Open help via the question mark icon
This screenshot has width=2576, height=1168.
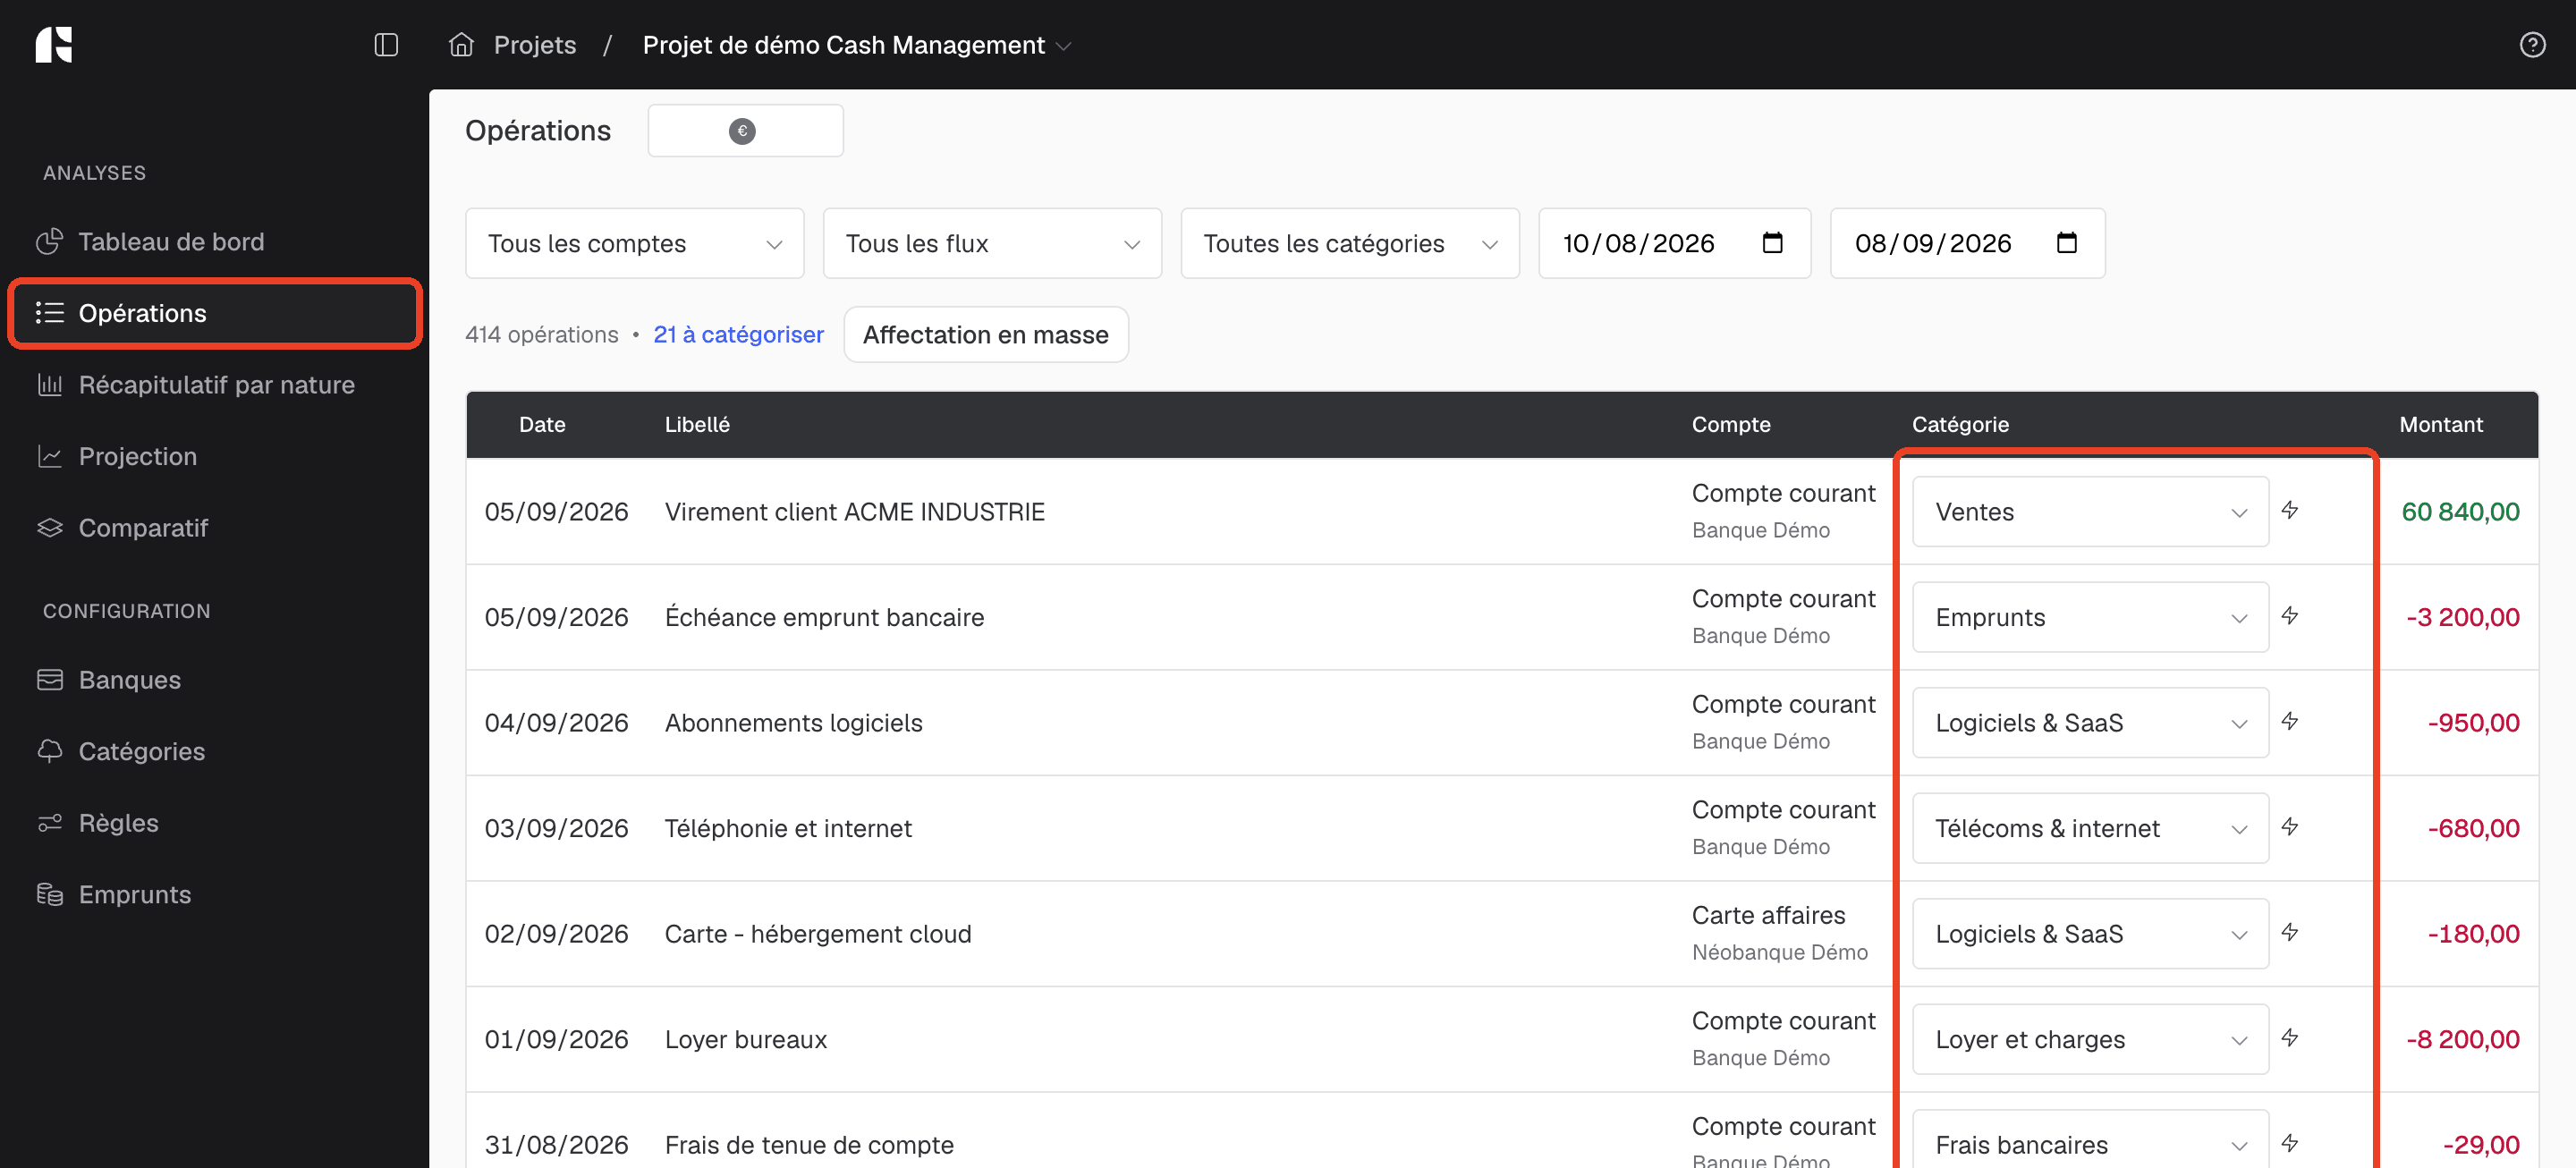tap(2532, 45)
